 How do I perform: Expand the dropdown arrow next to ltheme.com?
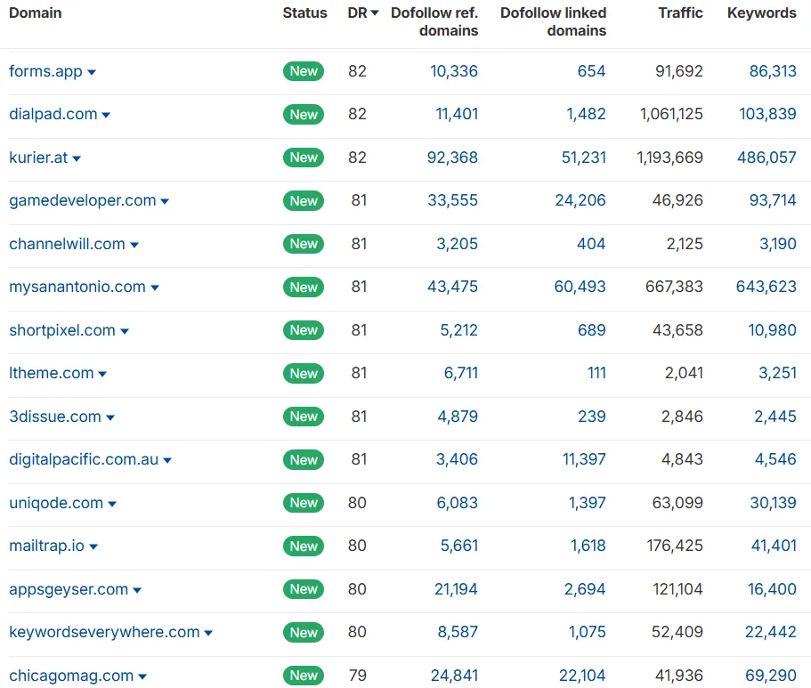pyautogui.click(x=102, y=375)
